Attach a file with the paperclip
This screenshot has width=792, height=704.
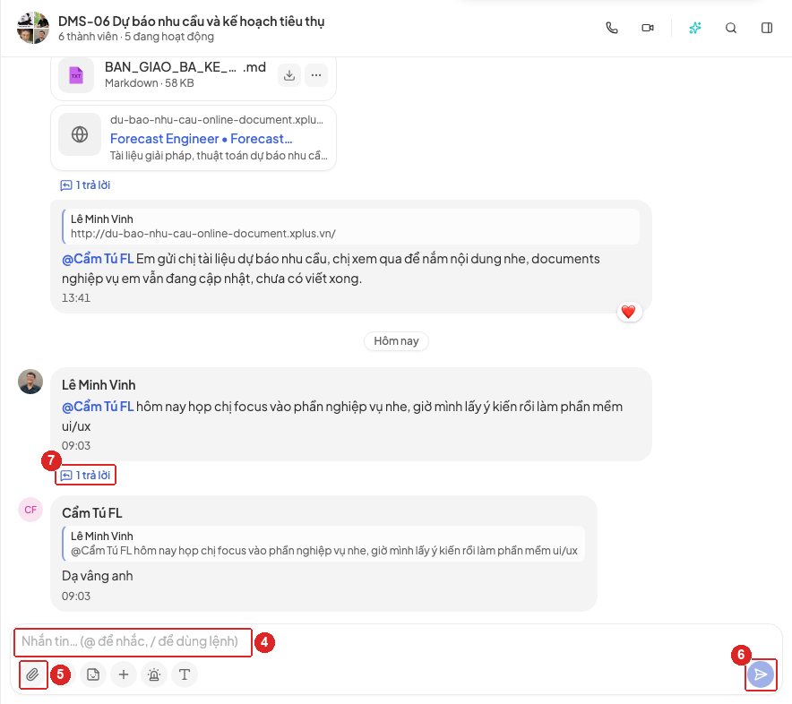pos(33,674)
